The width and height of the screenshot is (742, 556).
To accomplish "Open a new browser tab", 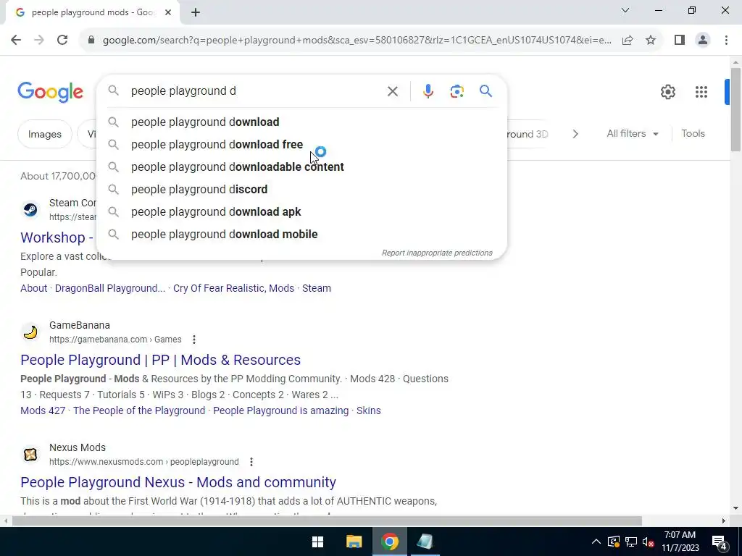I will click(196, 13).
